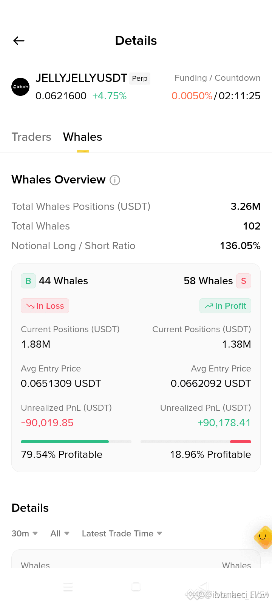Open the Latest Trade Time sort dropdown

point(122,533)
